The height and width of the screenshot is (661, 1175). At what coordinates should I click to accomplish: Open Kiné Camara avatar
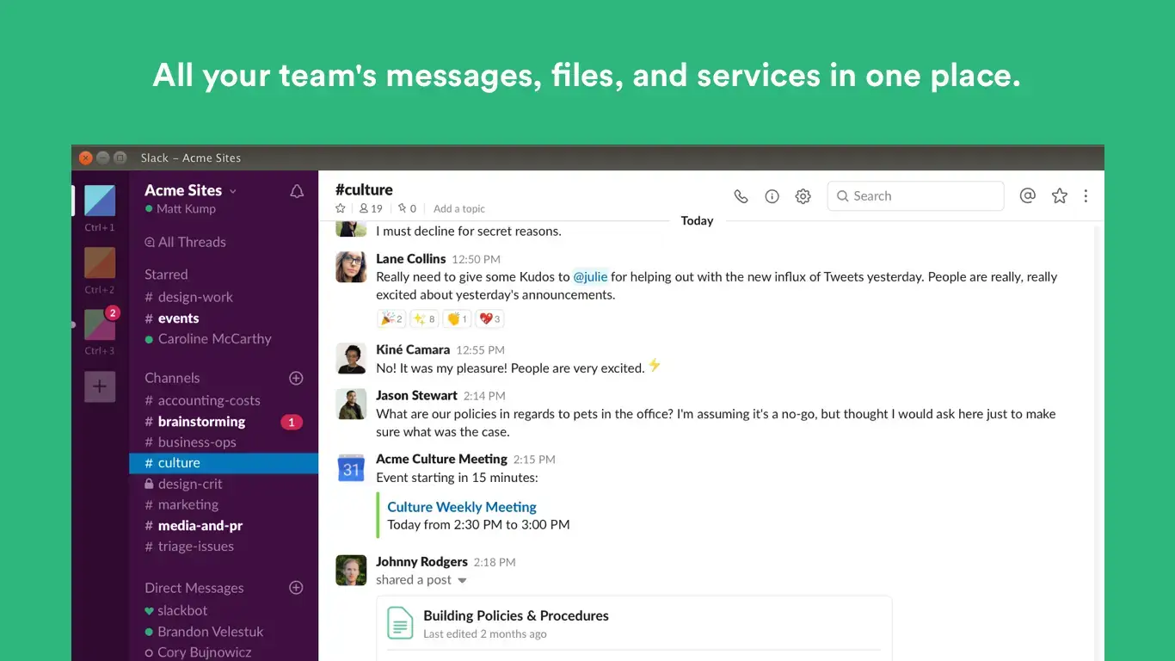351,359
